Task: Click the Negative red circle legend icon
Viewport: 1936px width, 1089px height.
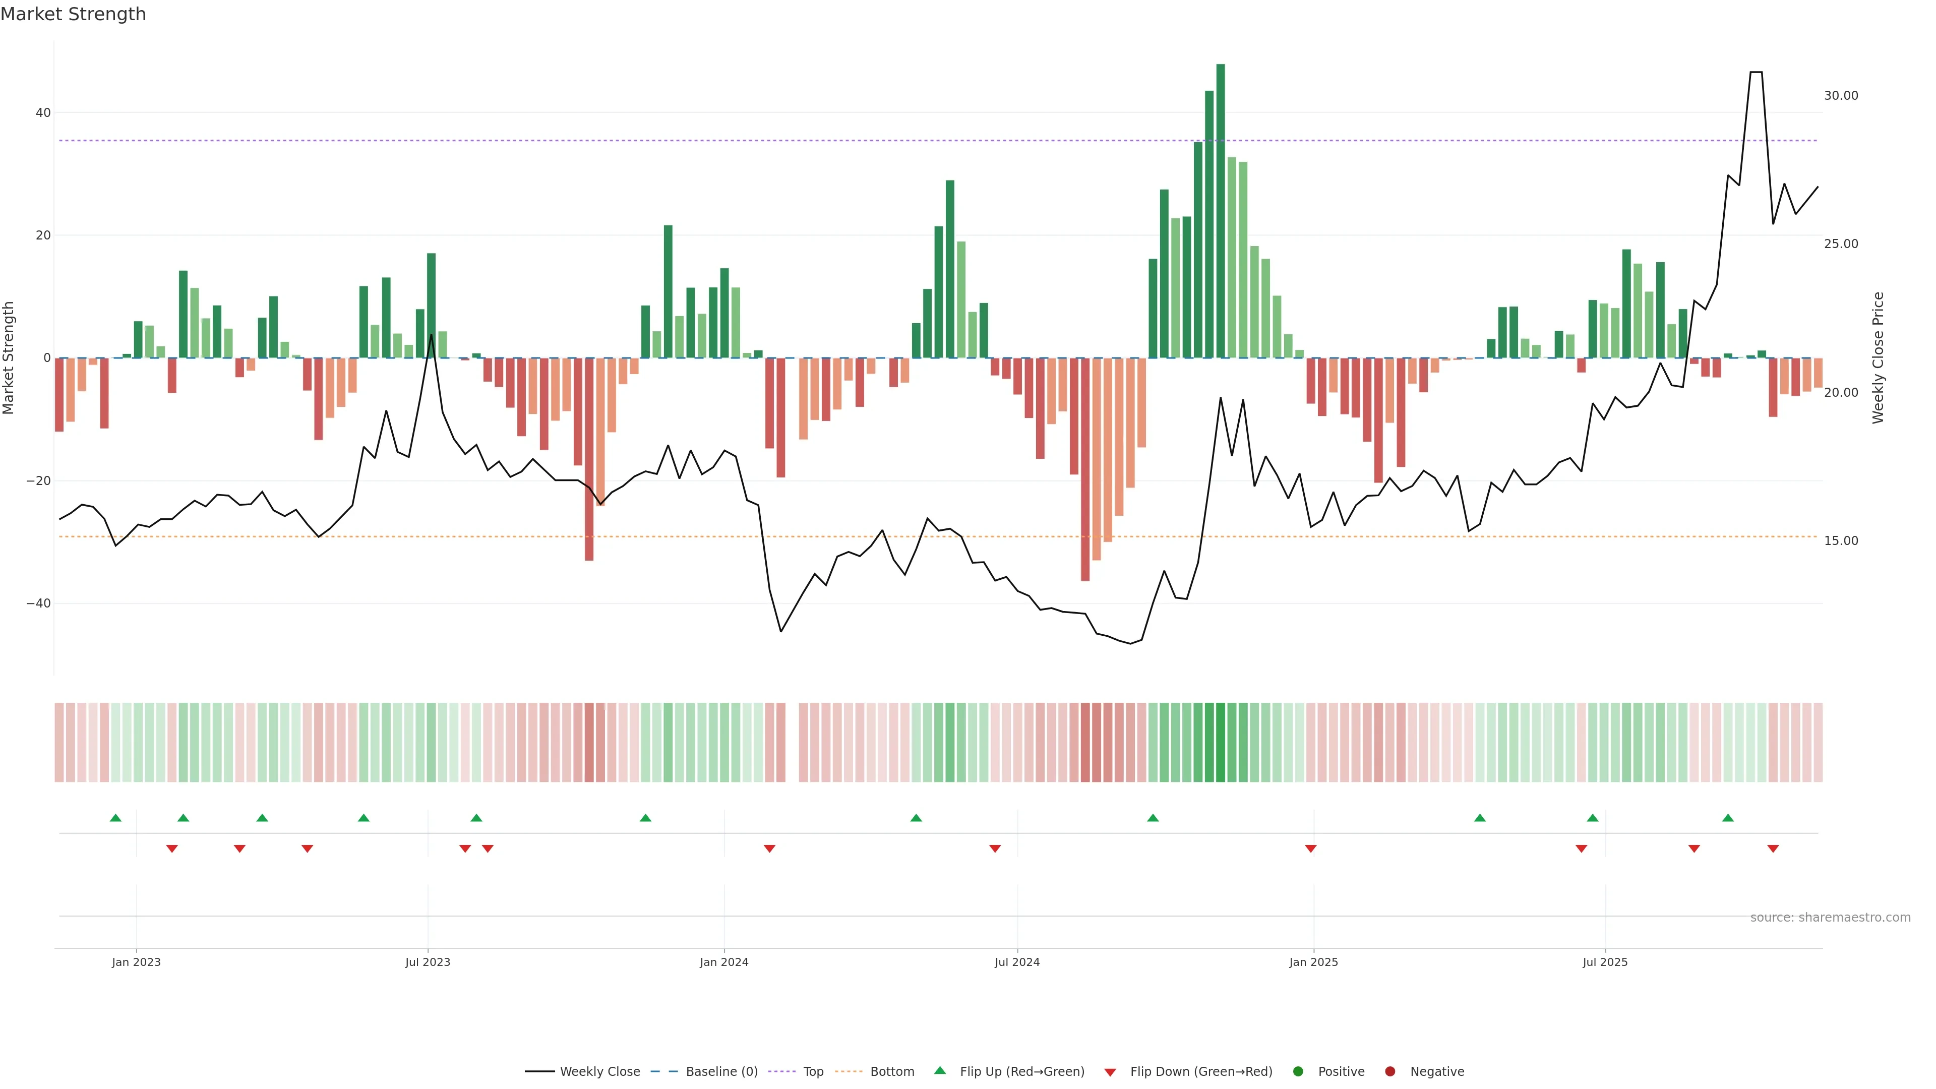Action: click(1389, 1071)
